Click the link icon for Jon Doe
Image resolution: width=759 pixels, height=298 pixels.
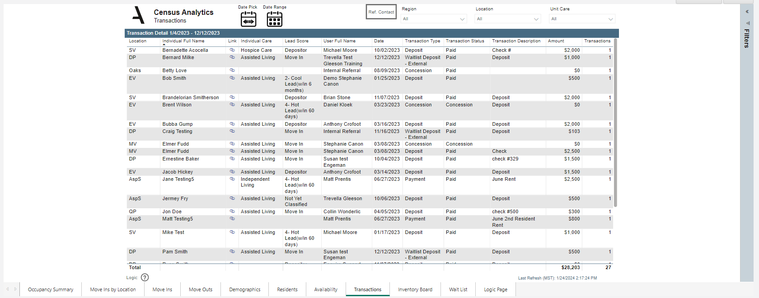(232, 211)
